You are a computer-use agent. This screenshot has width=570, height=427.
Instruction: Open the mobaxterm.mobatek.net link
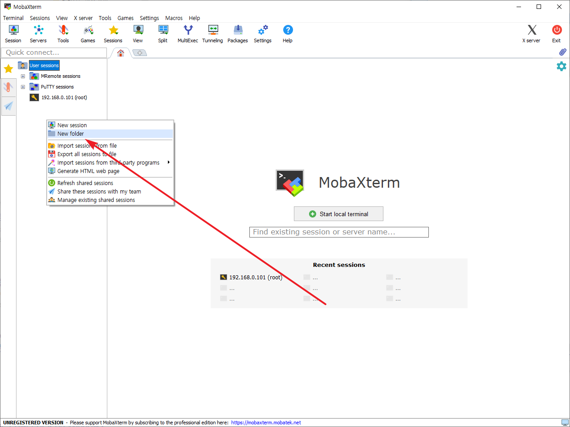pyautogui.click(x=266, y=423)
